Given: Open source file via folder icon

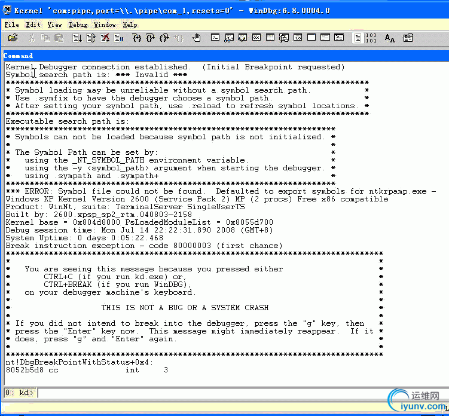Looking at the screenshot, I should tap(13, 38).
